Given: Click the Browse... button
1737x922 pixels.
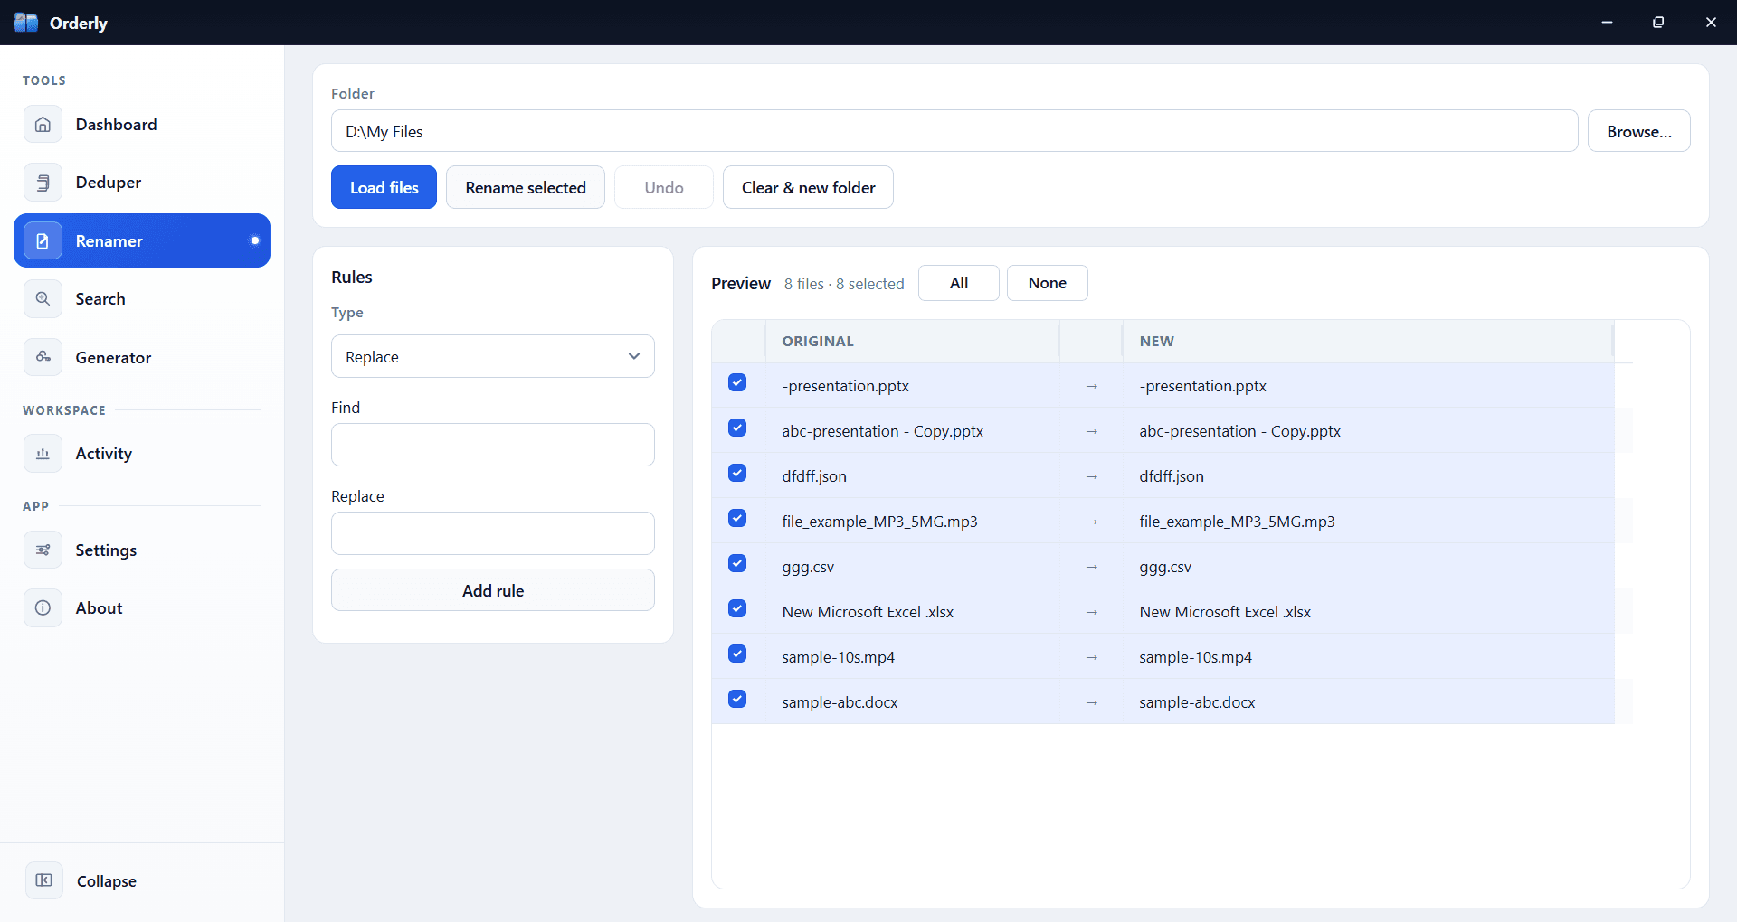Looking at the screenshot, I should (x=1639, y=131).
